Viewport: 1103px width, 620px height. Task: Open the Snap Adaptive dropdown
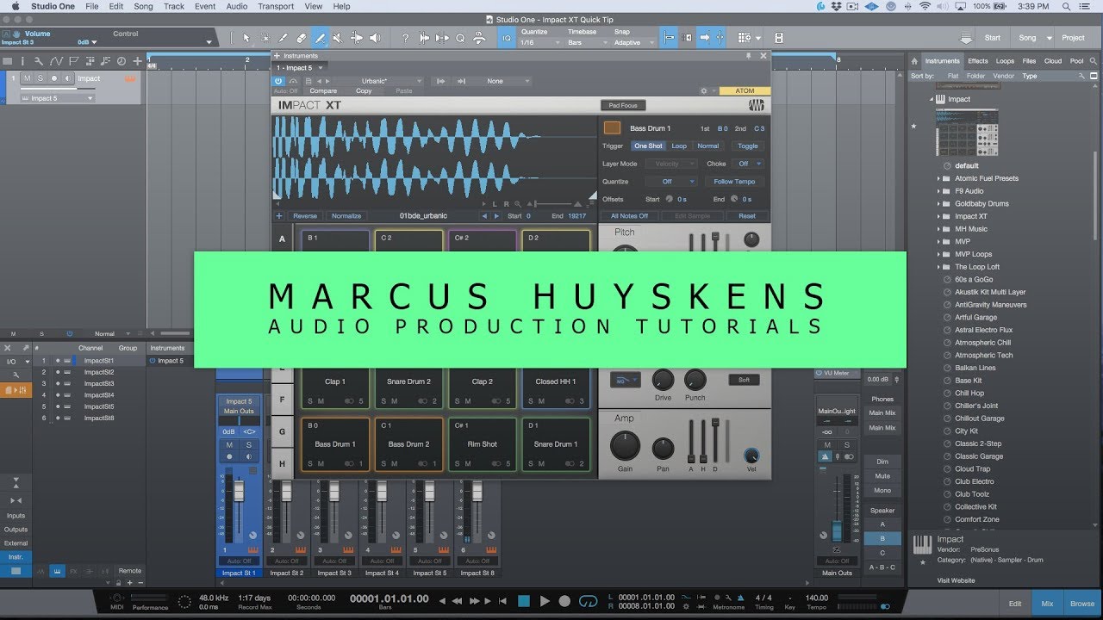click(x=633, y=42)
